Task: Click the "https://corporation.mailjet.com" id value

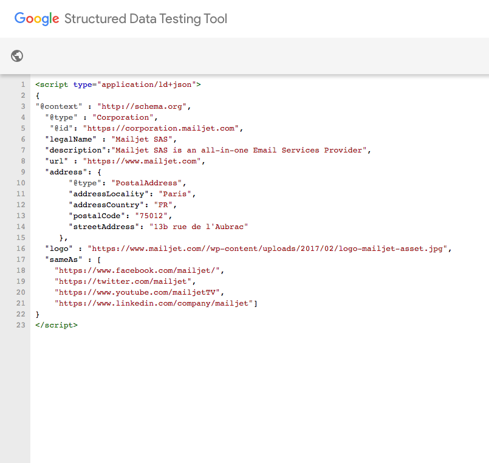Action: click(160, 128)
